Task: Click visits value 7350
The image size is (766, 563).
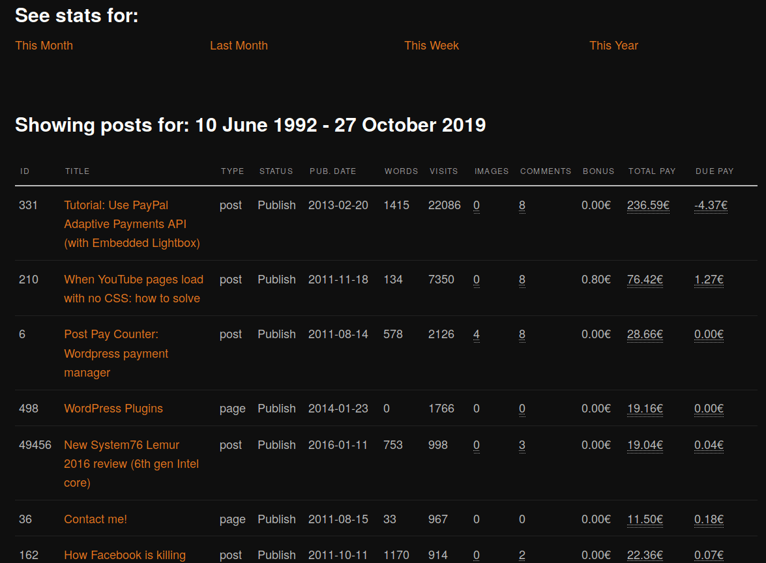Action: coord(441,280)
